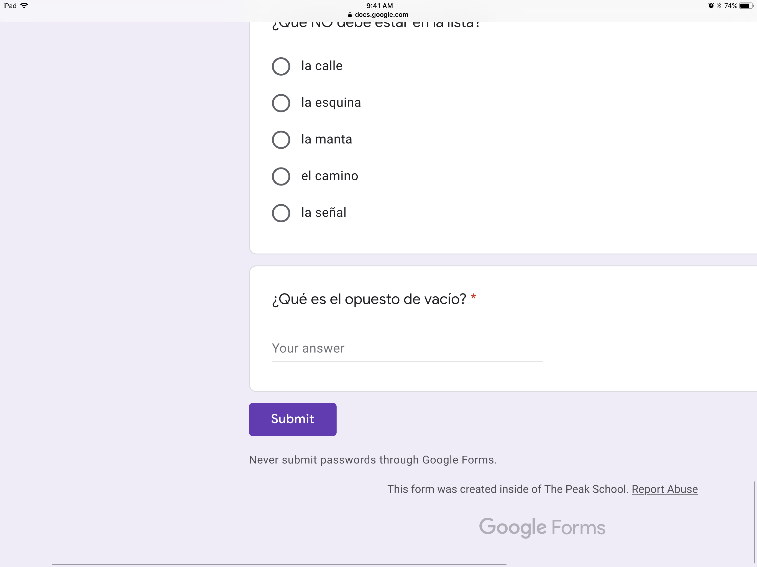
Task: Click the '¿Qué es el opuesto de vacío?' question text
Action: pyautogui.click(x=369, y=299)
